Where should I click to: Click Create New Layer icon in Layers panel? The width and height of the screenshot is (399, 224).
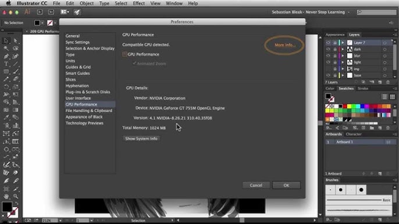380,82
